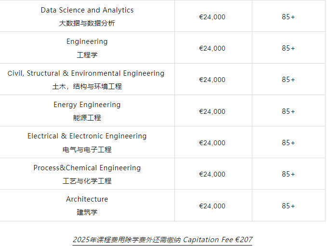
Task: Select the 电气与电子工程 label
Action: pyautogui.click(x=87, y=150)
